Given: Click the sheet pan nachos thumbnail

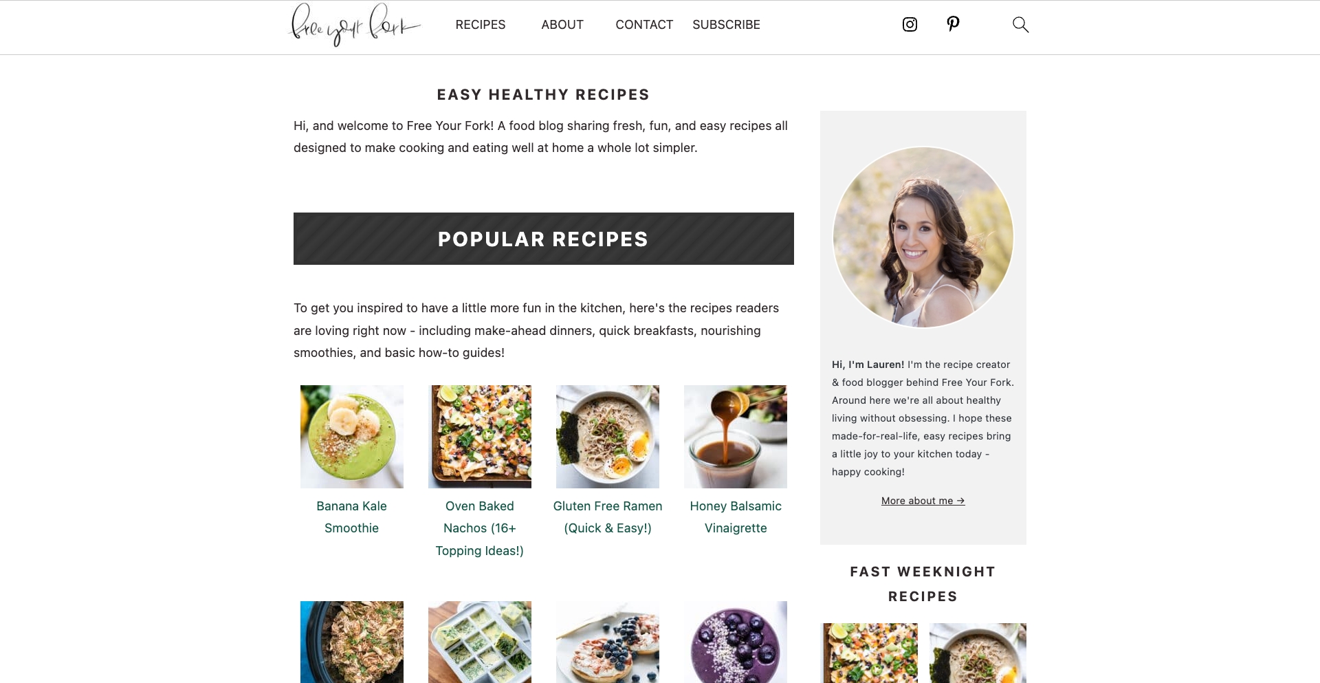Looking at the screenshot, I should (x=480, y=437).
